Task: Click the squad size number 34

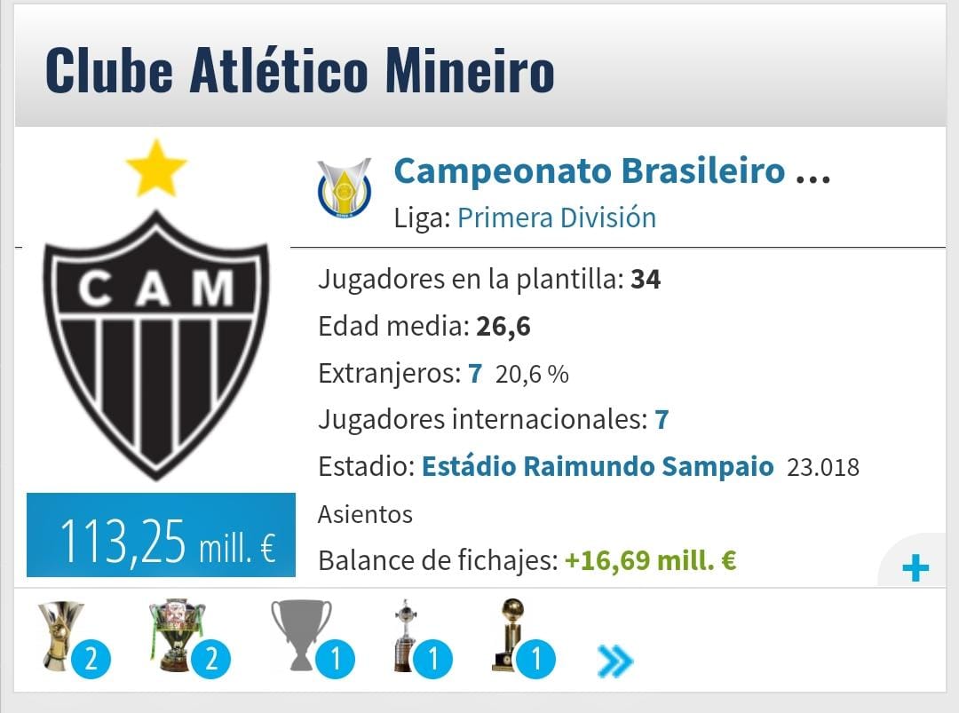Action: [x=646, y=281]
